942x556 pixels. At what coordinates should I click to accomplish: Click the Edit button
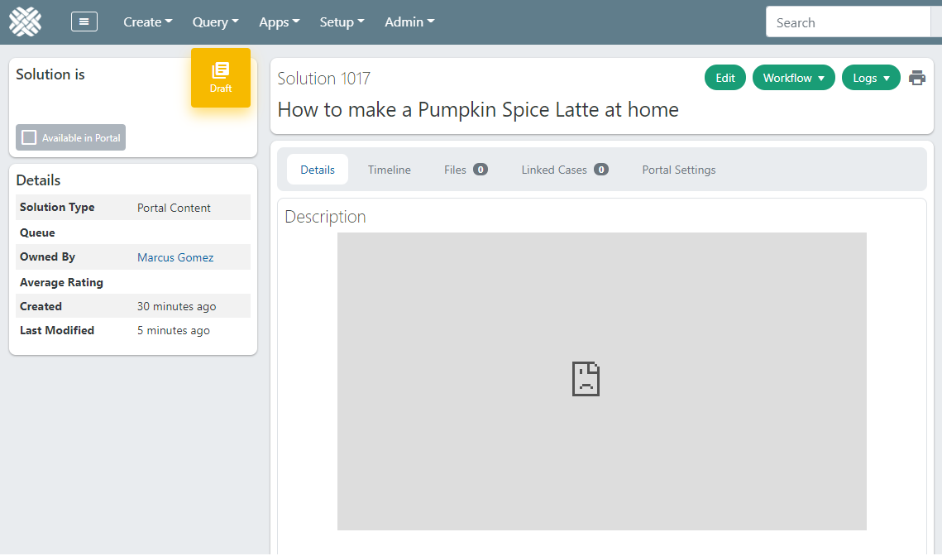(725, 78)
